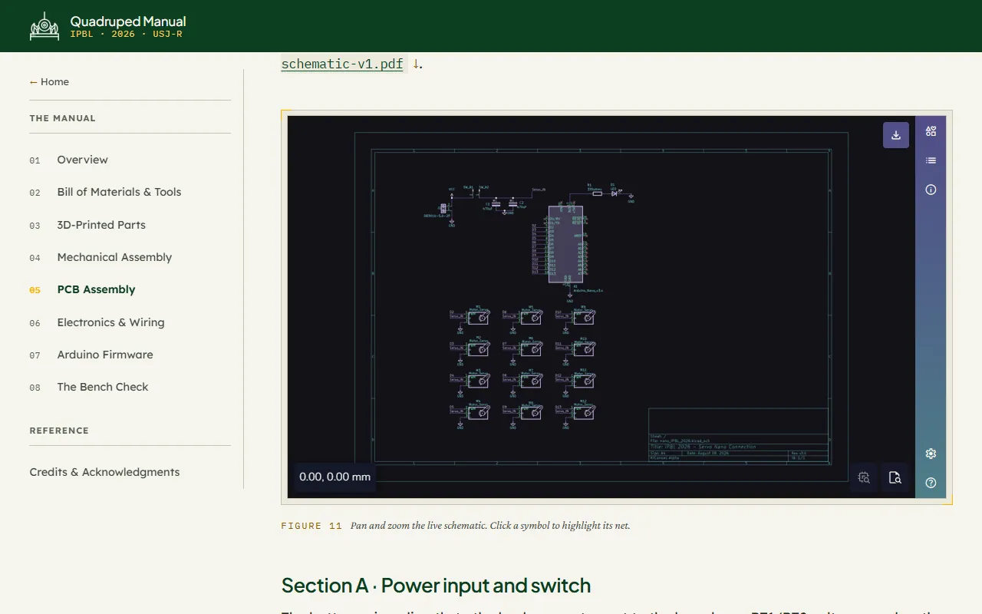Viewport: 982px width, 614px height.
Task: Click the robot logo in header
Action: (44, 26)
